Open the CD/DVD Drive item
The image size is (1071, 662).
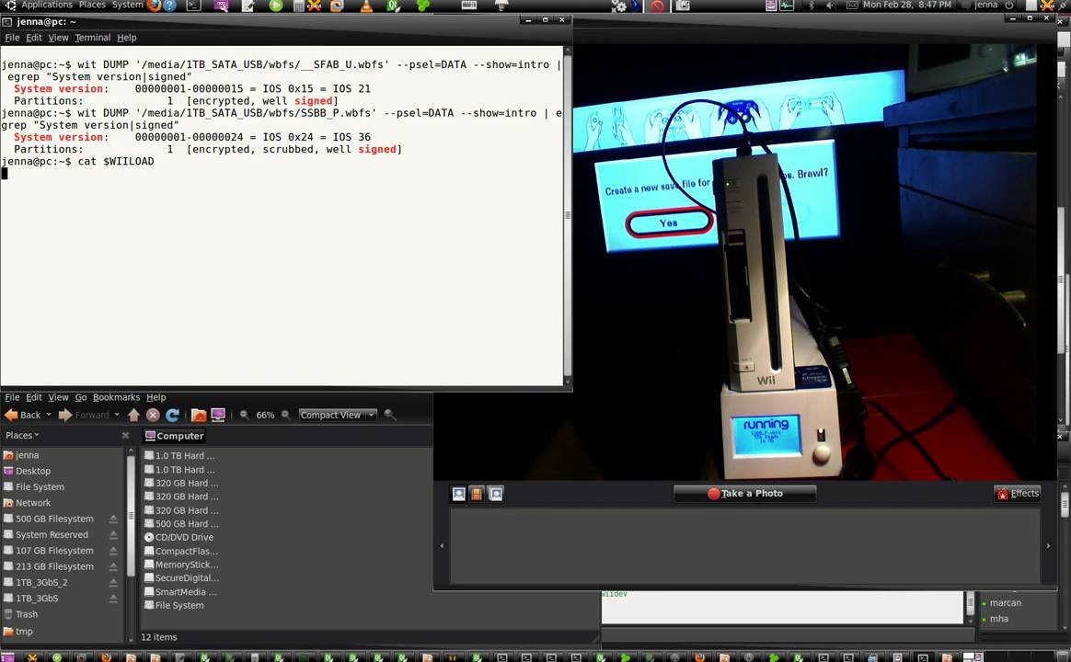click(178, 537)
